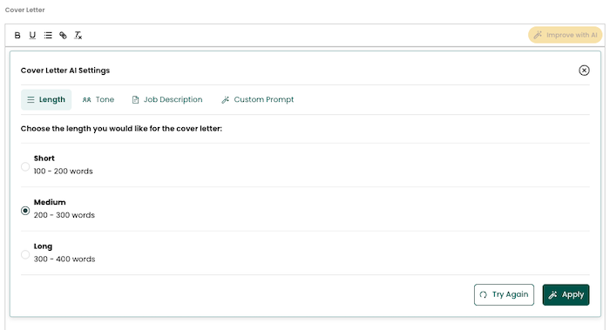This screenshot has height=330, width=610.
Task: Apply underline formatting
Action: coord(32,36)
